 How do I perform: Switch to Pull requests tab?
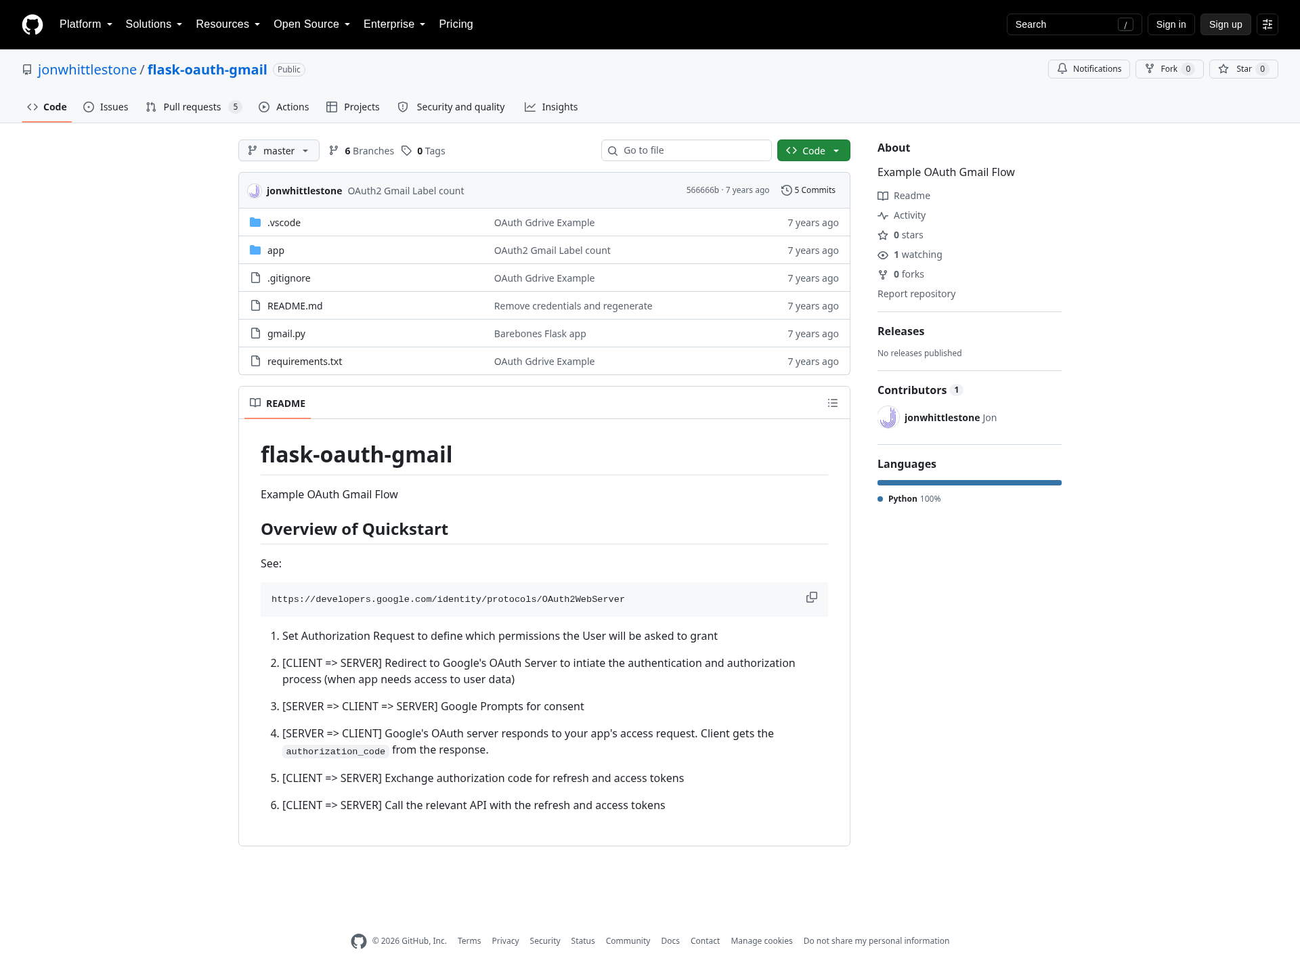(x=194, y=107)
